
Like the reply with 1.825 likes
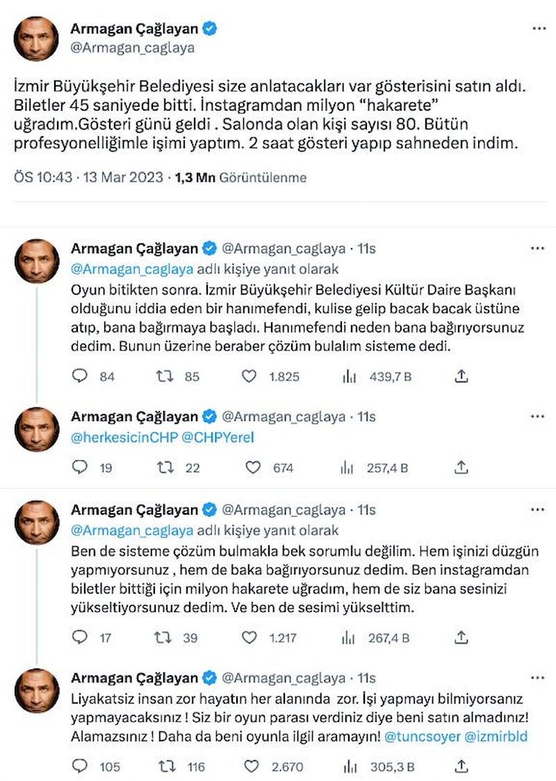point(250,376)
